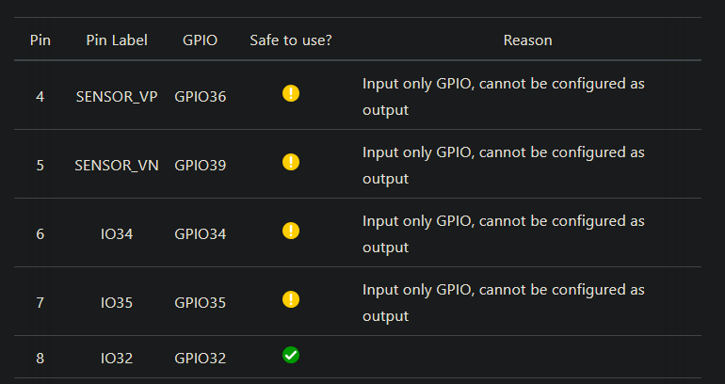The width and height of the screenshot is (725, 384).
Task: Click the GPIO39 cell
Action: click(200, 166)
